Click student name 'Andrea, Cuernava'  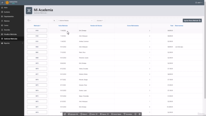tap(84, 41)
